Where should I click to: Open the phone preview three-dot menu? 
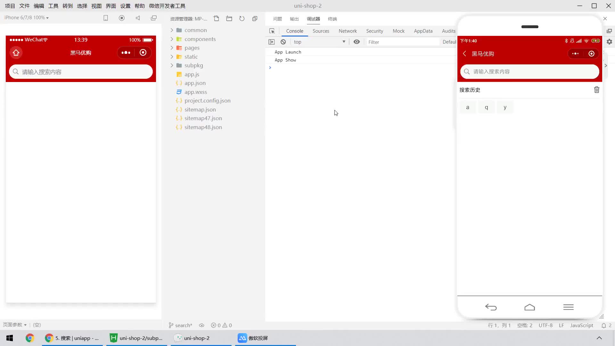tap(575, 54)
